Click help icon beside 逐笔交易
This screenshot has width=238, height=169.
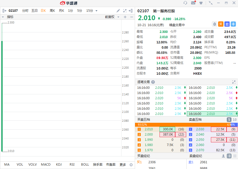[153, 82]
